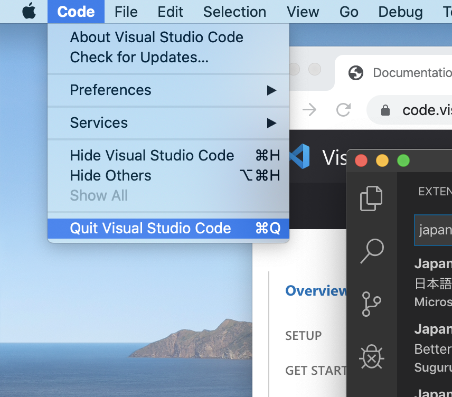This screenshot has width=452, height=397.
Task: Select Hide Others menu entry
Action: click(x=110, y=176)
